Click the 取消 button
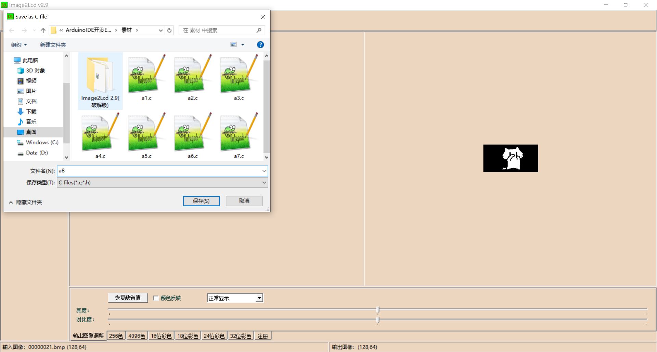Screen dimensions: 657x352 [x=244, y=201]
